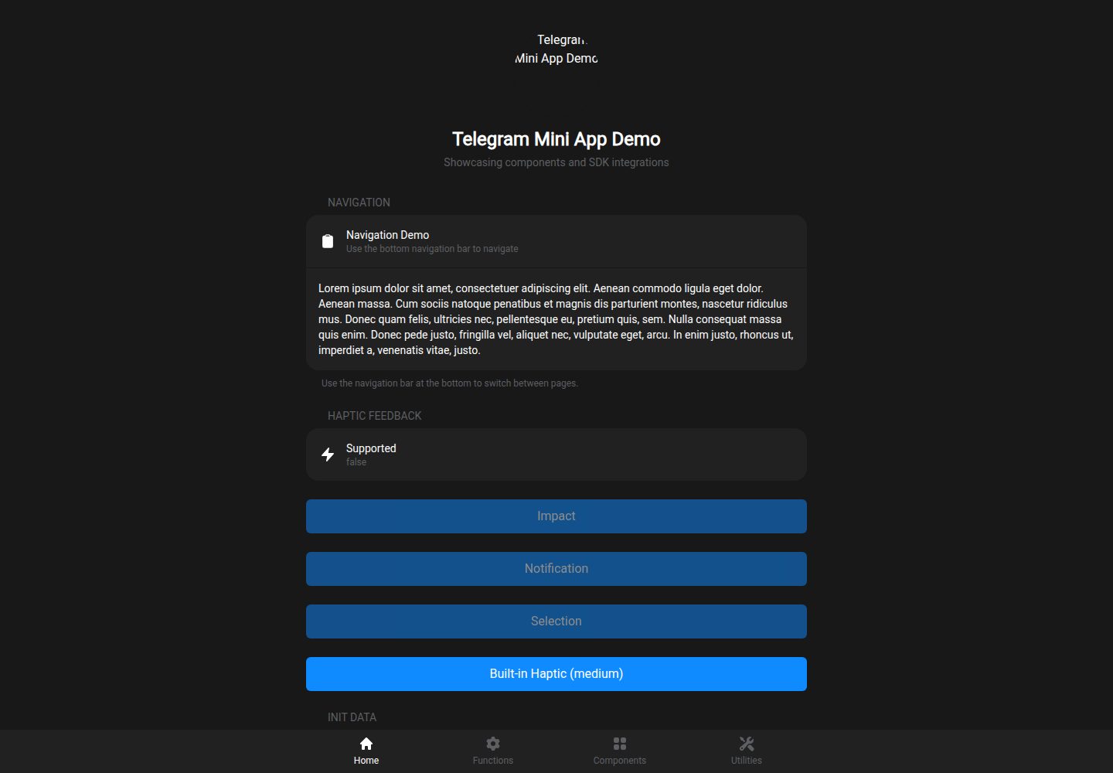Click the HAPTIC FEEDBACK section header
Viewport: 1113px width, 773px height.
[375, 416]
